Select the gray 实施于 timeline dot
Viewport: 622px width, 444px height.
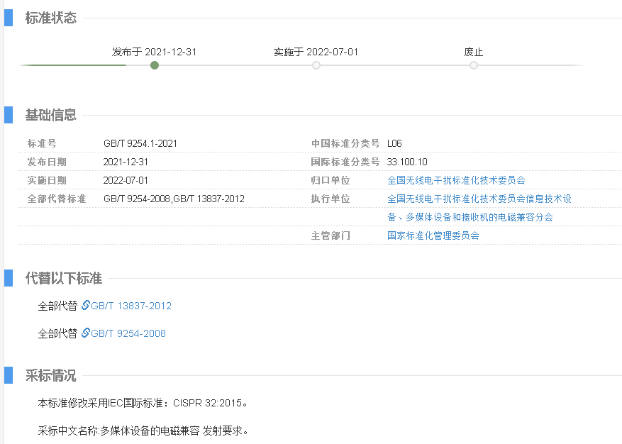[316, 65]
